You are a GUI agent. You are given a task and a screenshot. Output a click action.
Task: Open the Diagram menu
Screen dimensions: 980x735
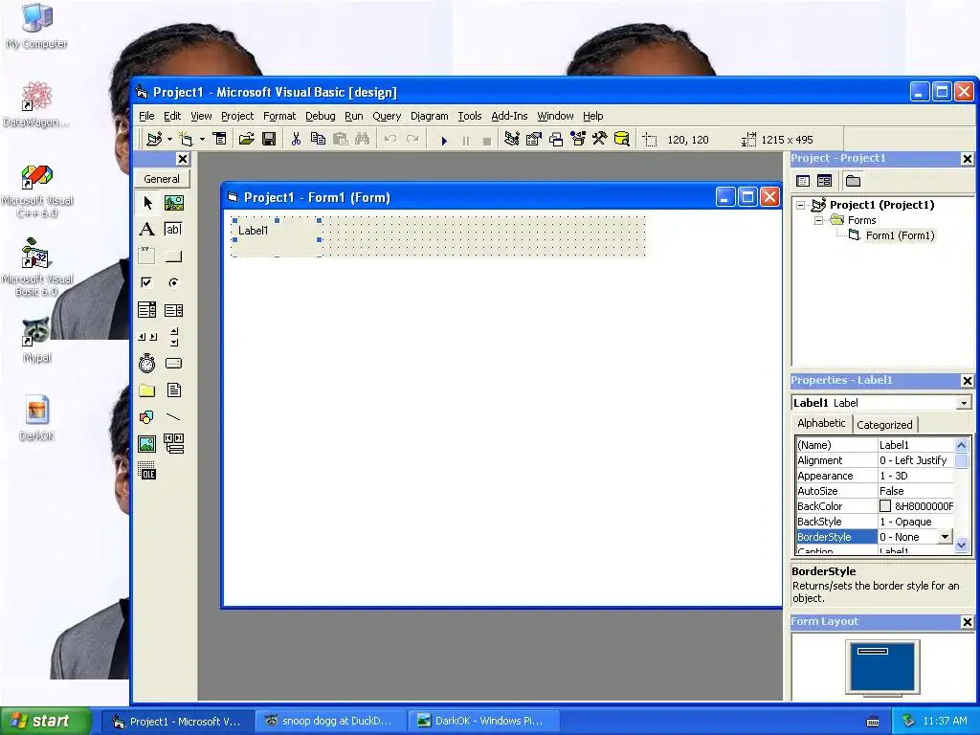[x=429, y=116]
